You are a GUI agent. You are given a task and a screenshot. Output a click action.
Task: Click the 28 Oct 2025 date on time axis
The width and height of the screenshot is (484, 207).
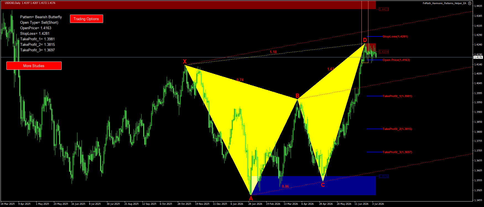point(184,204)
